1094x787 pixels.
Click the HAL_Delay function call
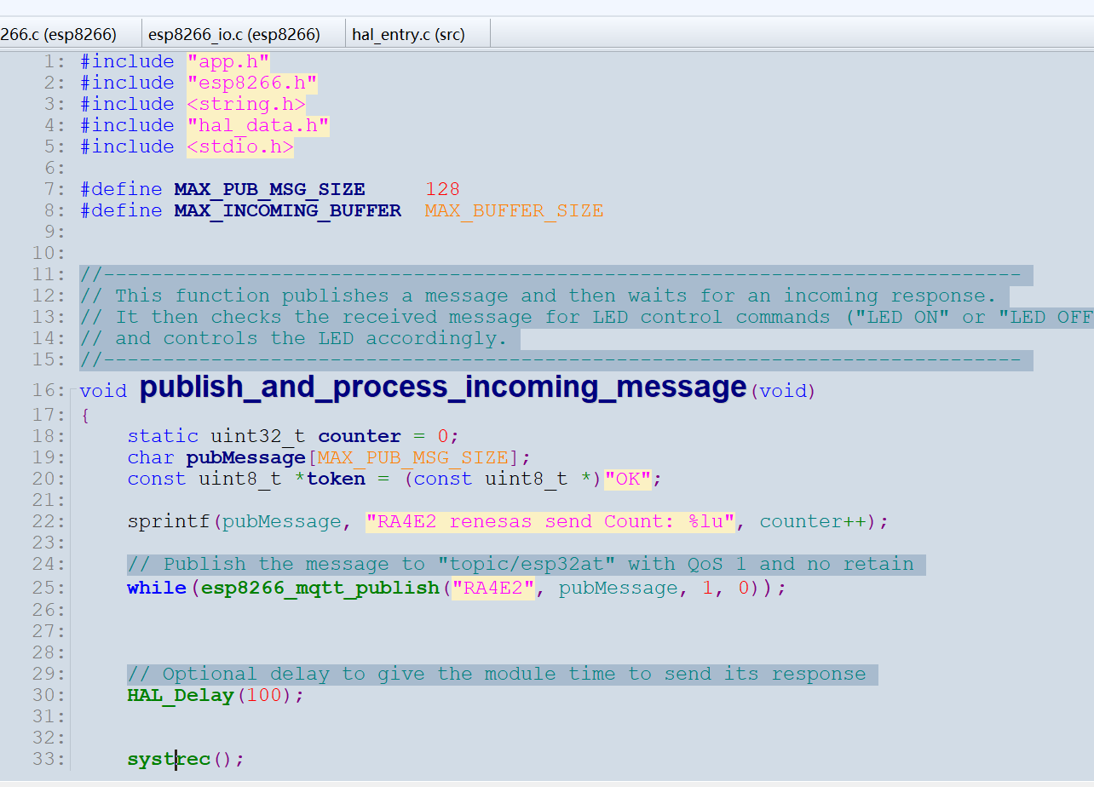181,696
